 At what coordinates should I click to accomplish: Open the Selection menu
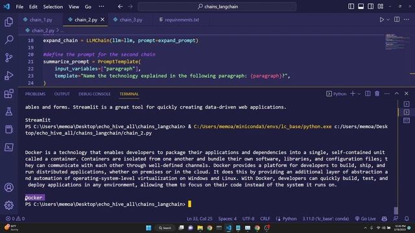pos(53,7)
